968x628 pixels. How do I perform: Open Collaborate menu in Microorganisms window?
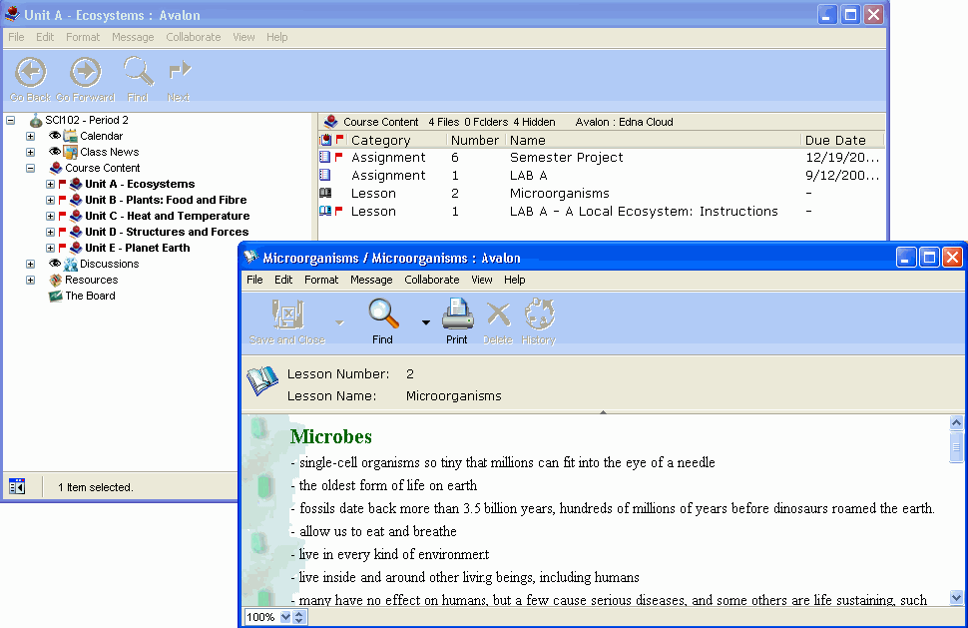coord(431,280)
